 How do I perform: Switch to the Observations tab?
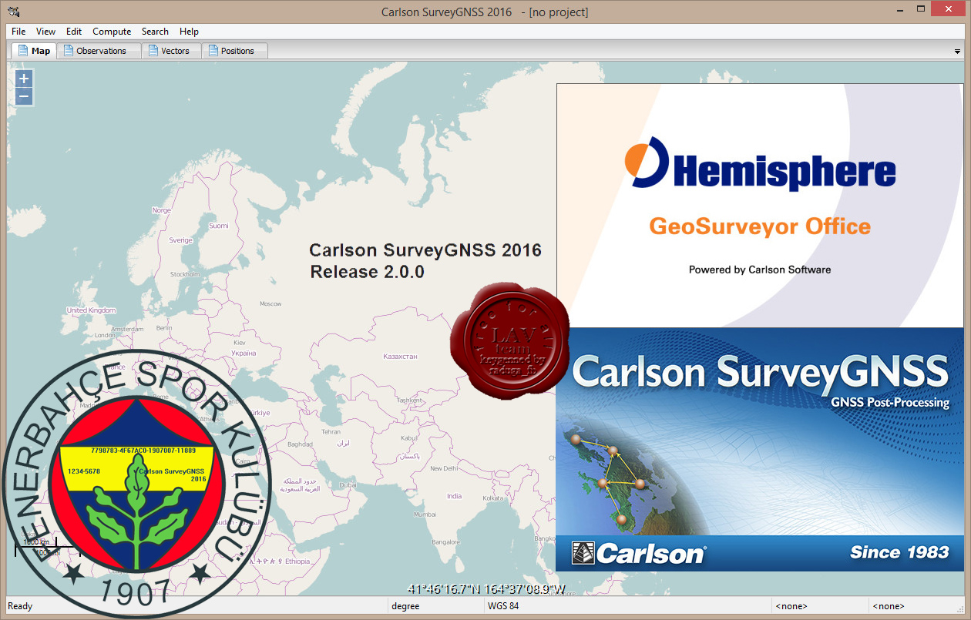[x=99, y=51]
